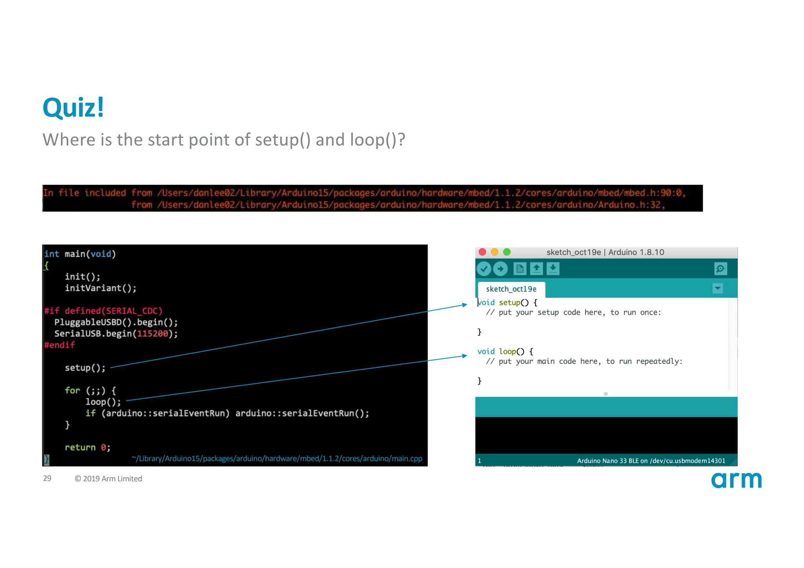804x568 pixels.
Task: Click the '#endif' directive
Action: click(59, 345)
